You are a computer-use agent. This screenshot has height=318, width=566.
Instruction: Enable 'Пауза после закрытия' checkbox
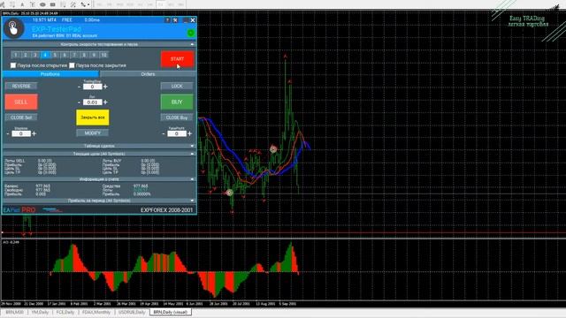click(72, 65)
